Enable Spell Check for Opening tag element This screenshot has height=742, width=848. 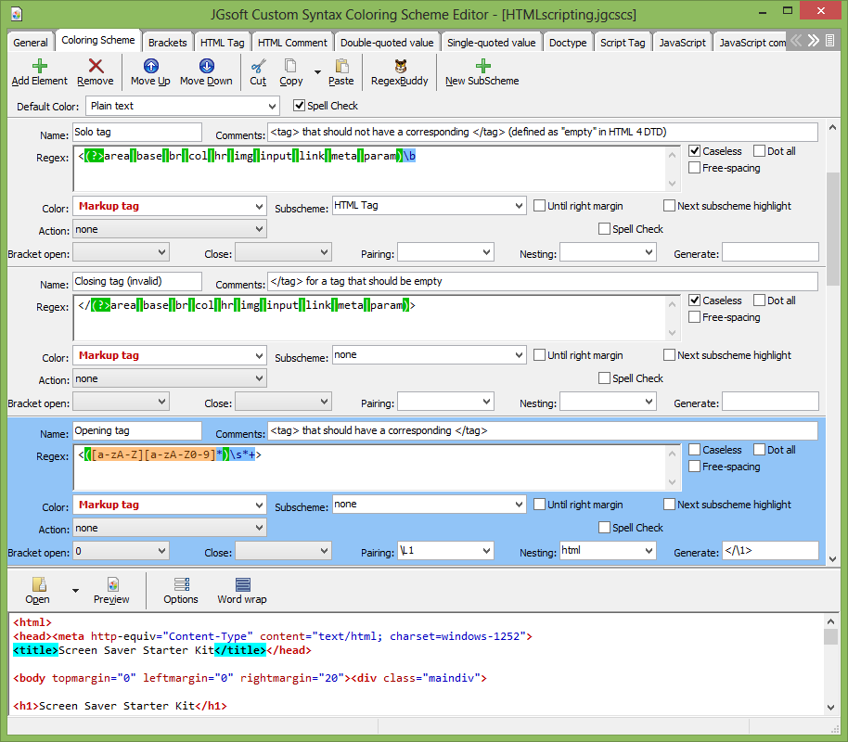pyautogui.click(x=605, y=528)
